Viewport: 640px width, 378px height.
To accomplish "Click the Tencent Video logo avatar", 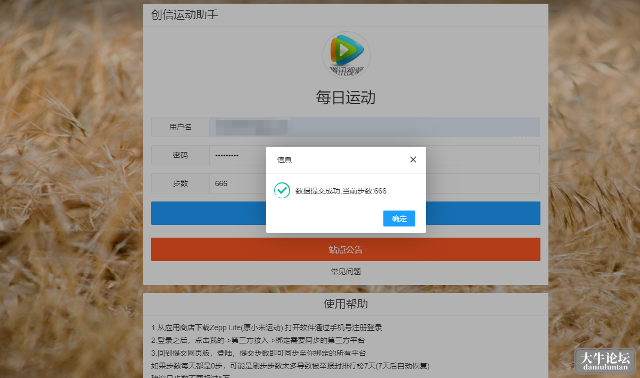I will [346, 55].
